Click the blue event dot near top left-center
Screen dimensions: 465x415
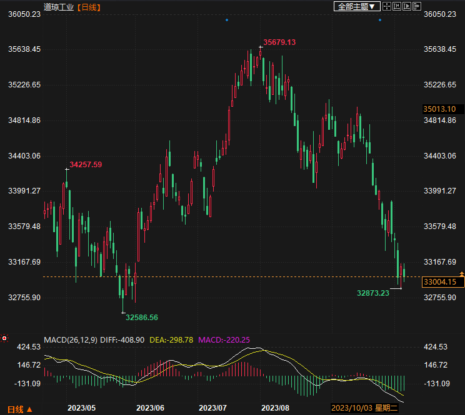[x=226, y=20]
